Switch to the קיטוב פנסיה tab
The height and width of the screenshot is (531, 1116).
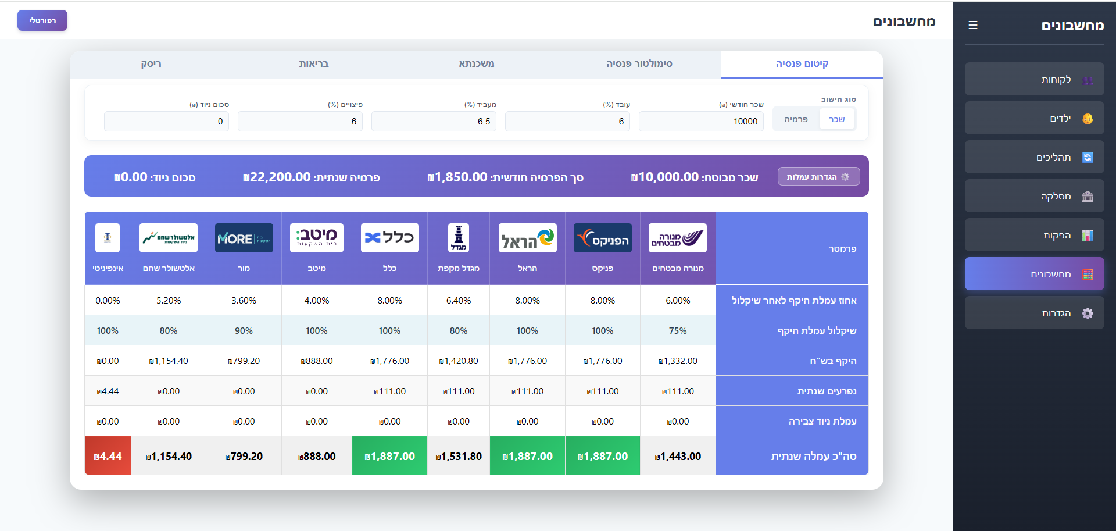coord(802,64)
